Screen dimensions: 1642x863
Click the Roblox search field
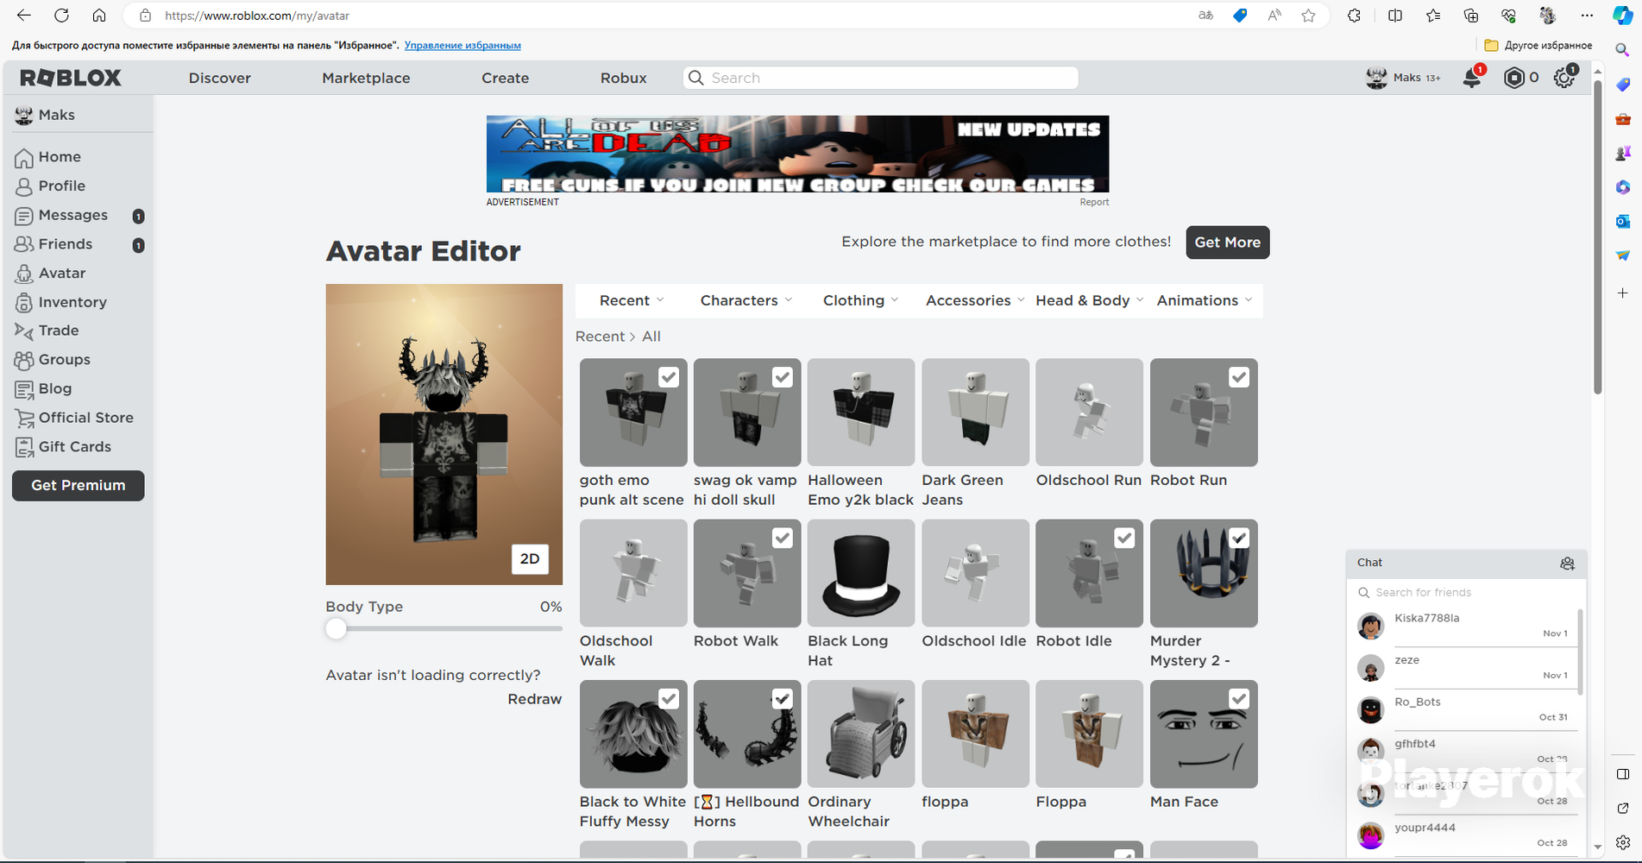point(881,78)
